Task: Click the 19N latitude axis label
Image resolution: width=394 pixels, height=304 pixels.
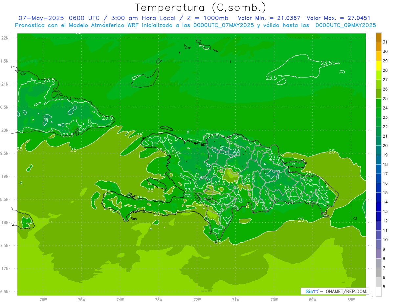Action: coord(5,176)
